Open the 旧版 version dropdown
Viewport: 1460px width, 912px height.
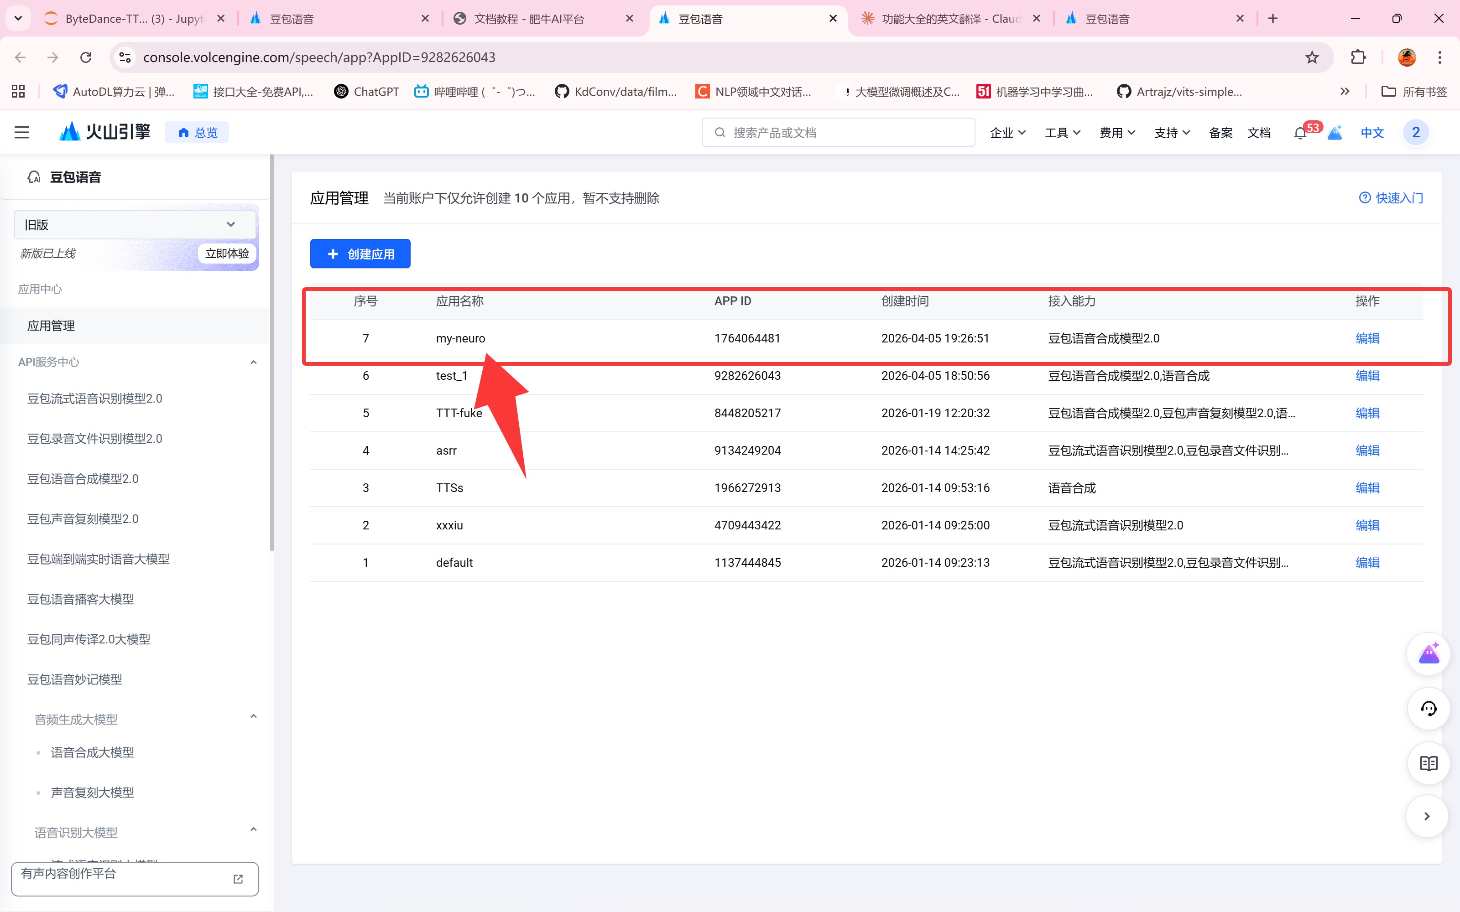tap(129, 224)
